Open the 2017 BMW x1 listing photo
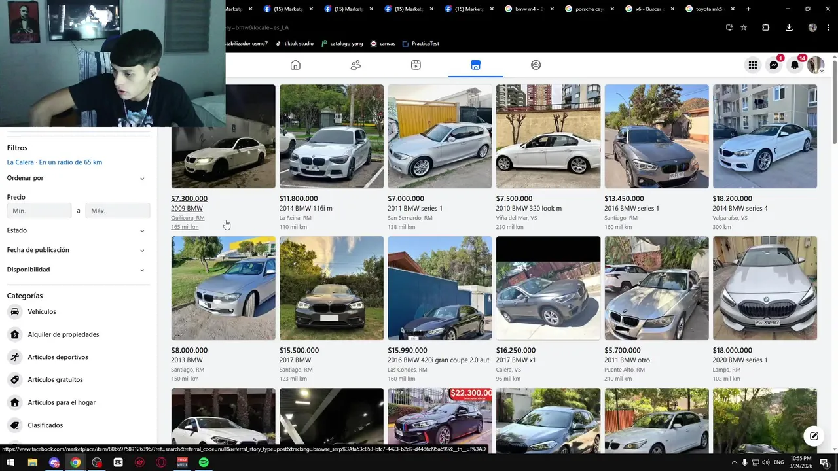This screenshot has width=838, height=471. point(548,288)
